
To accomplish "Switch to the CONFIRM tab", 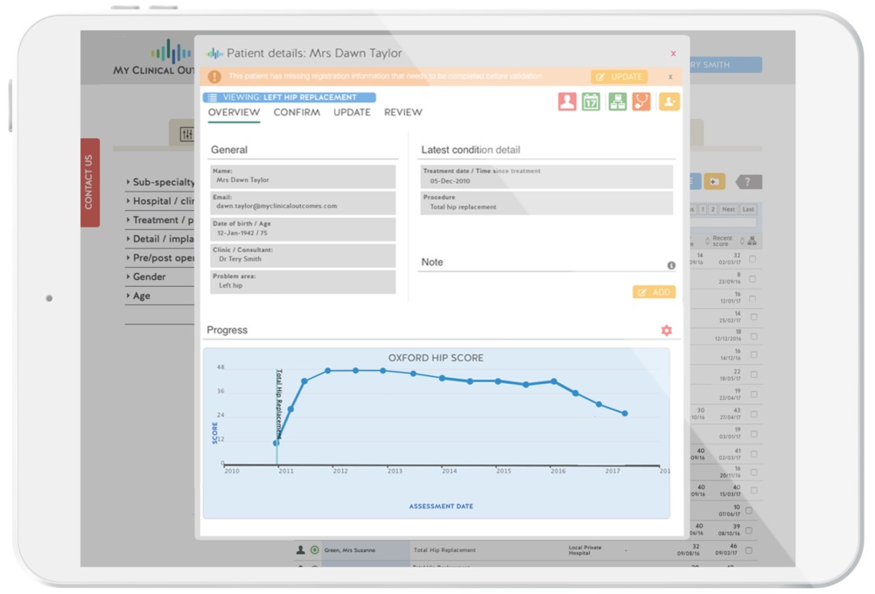I will click(297, 112).
